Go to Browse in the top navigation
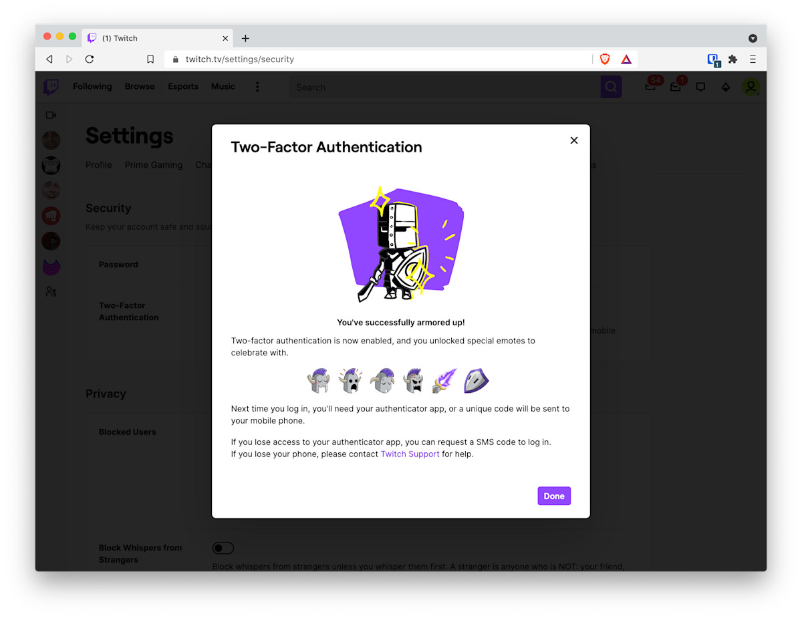The height and width of the screenshot is (618, 802). (139, 86)
